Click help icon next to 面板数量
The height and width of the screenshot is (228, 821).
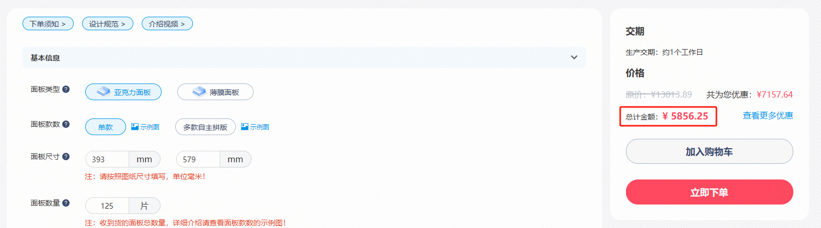pyautogui.click(x=66, y=203)
